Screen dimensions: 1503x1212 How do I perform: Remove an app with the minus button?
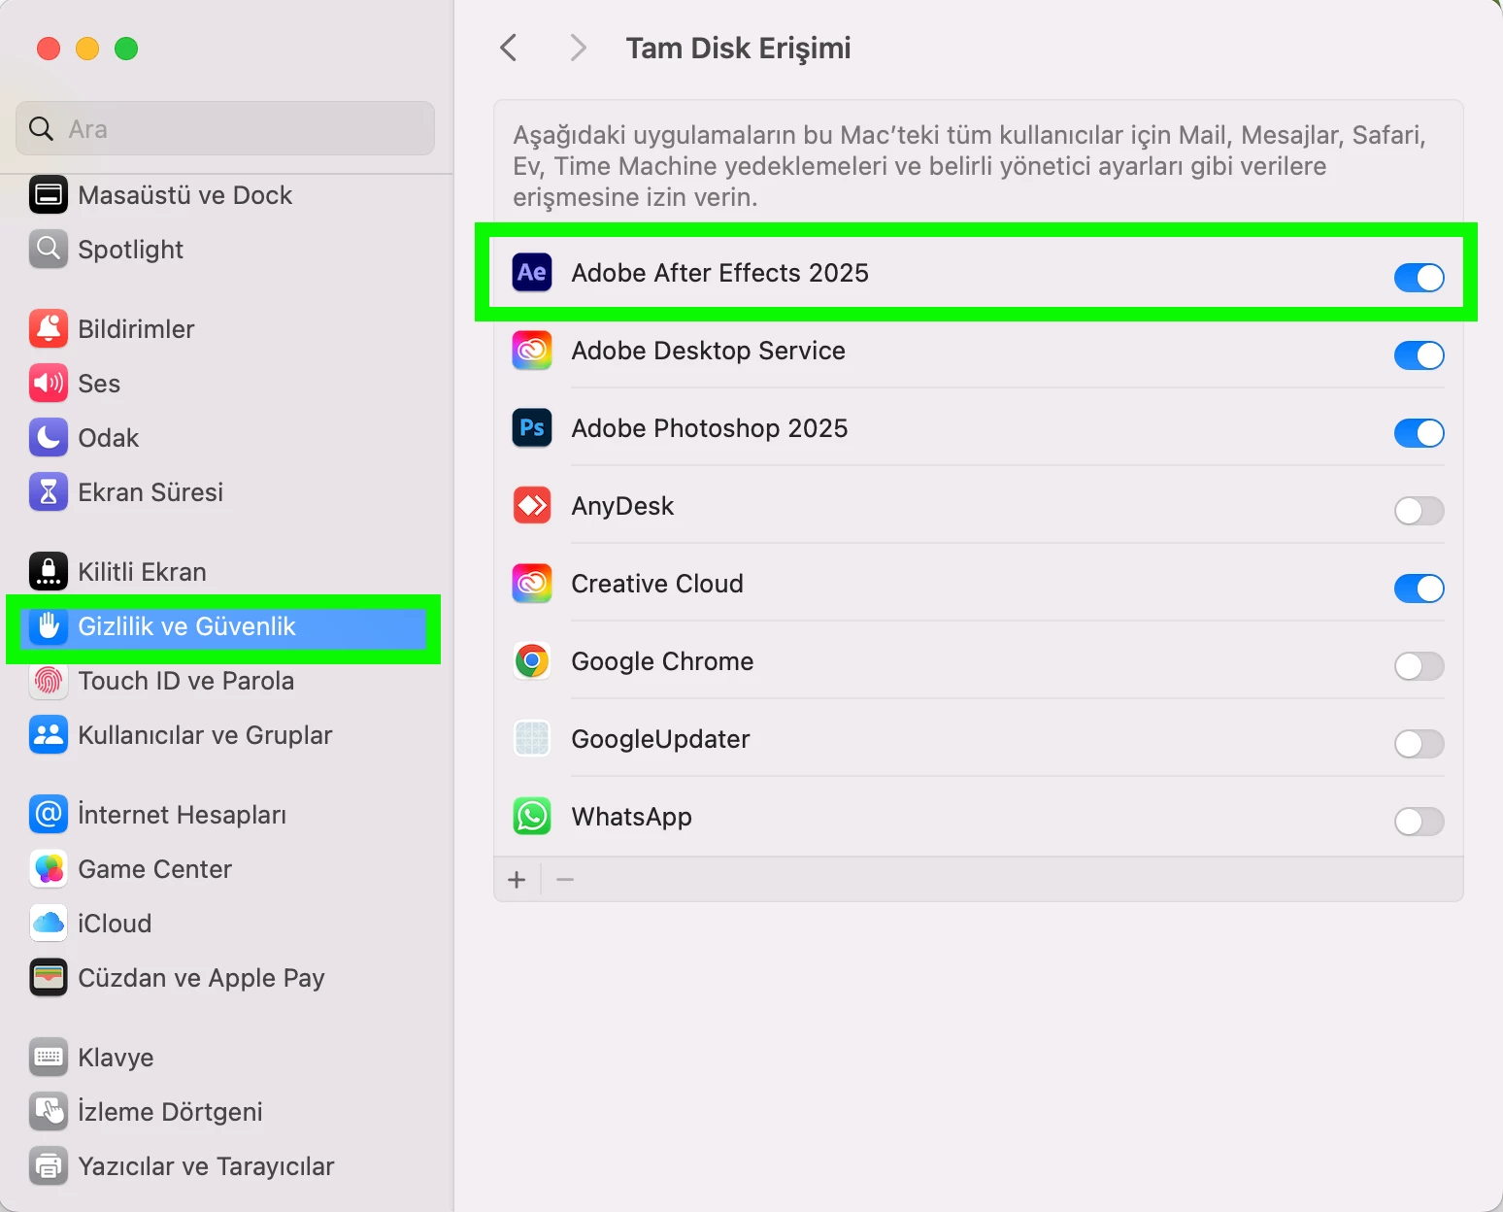click(x=565, y=880)
